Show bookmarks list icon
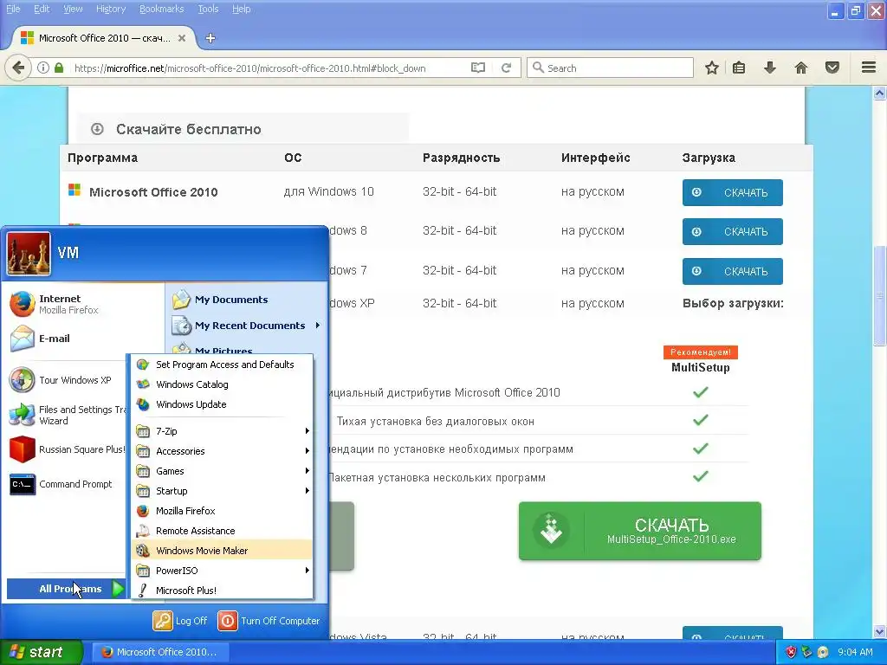The width and height of the screenshot is (887, 665). click(739, 68)
